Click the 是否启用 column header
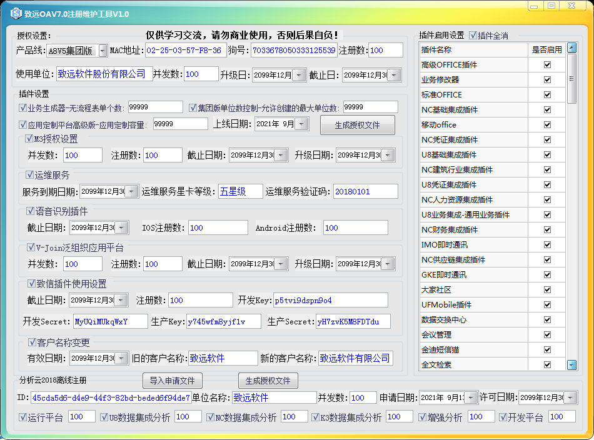The width and height of the screenshot is (594, 440). pos(547,49)
